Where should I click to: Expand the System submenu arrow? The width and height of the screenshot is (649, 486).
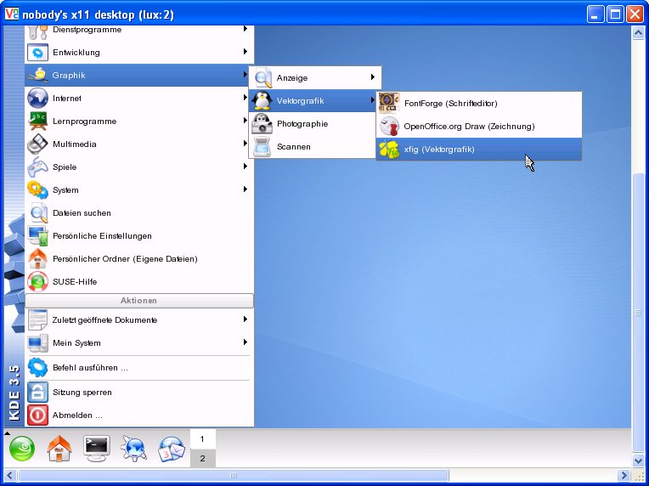point(245,189)
